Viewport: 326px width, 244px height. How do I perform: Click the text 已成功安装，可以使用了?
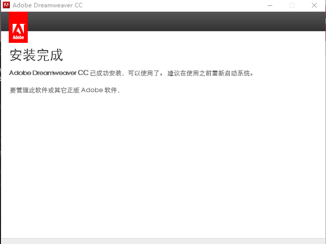coord(127,73)
